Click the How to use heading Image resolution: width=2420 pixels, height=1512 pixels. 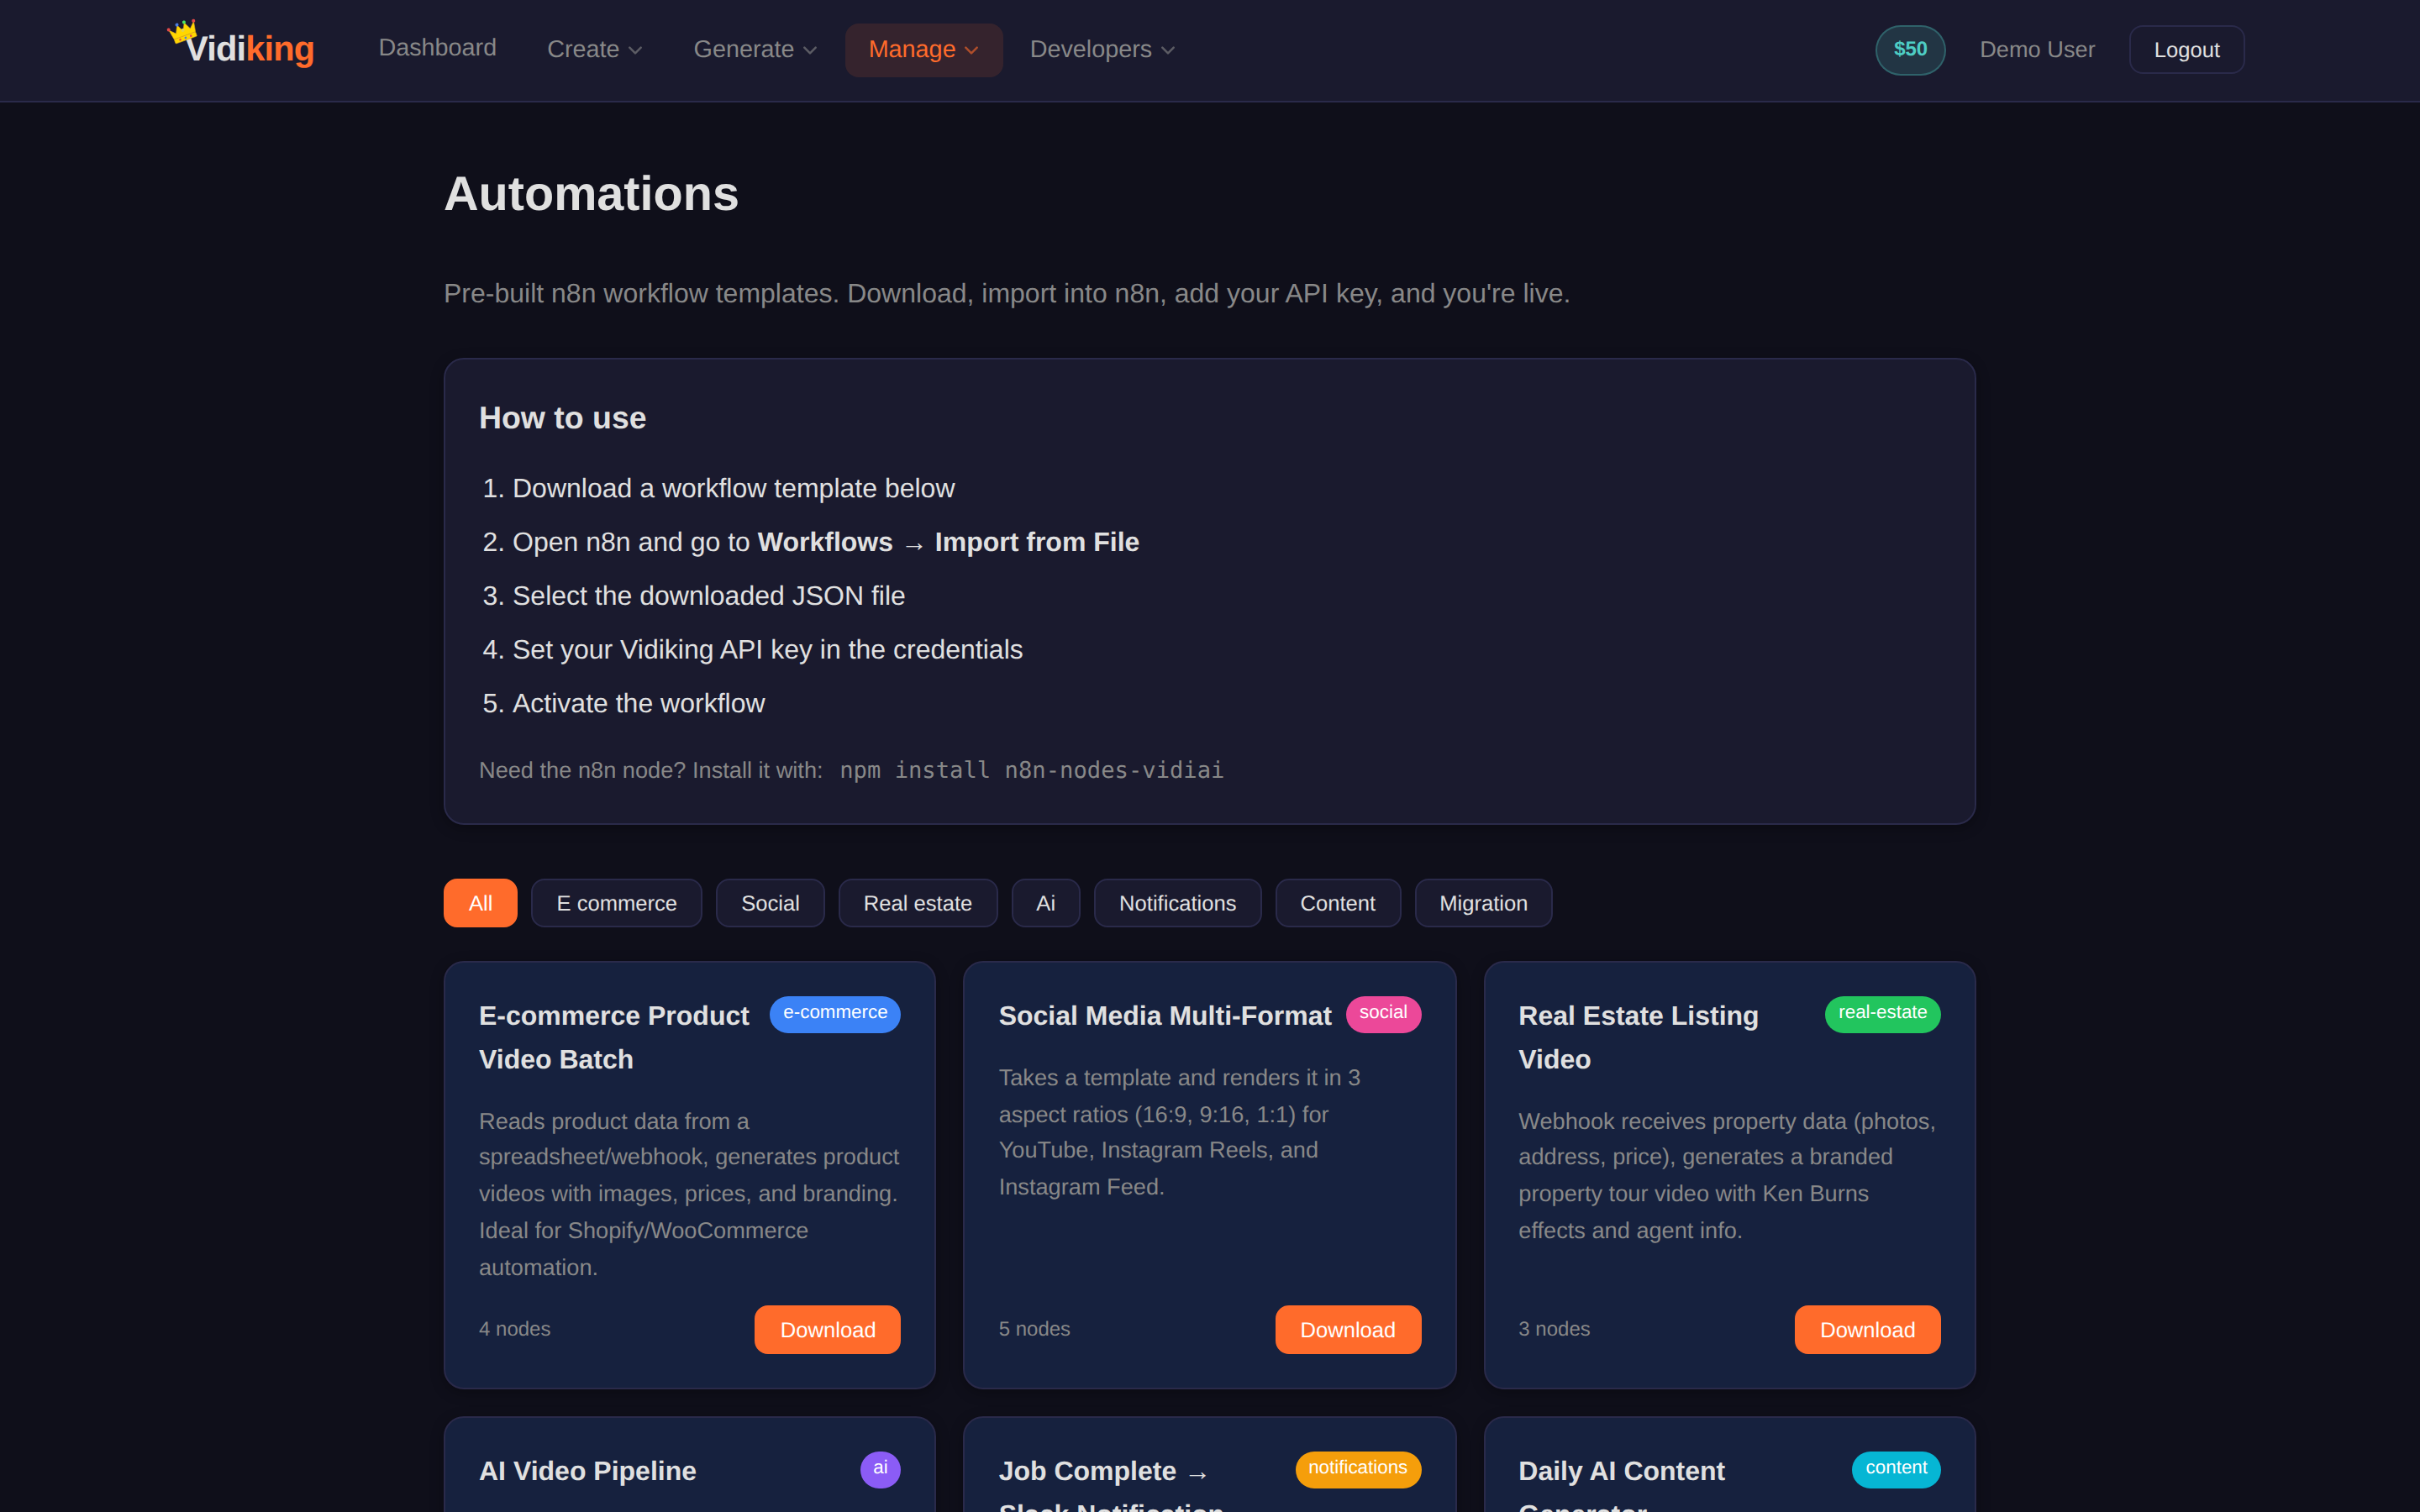tap(562, 418)
